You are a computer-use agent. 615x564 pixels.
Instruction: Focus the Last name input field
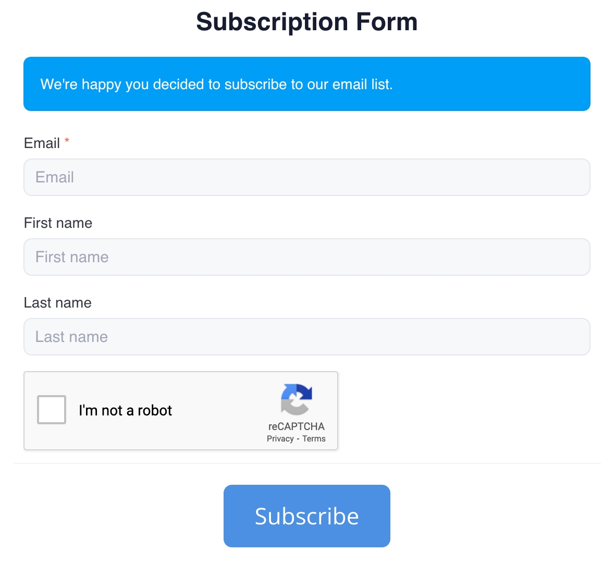click(306, 337)
